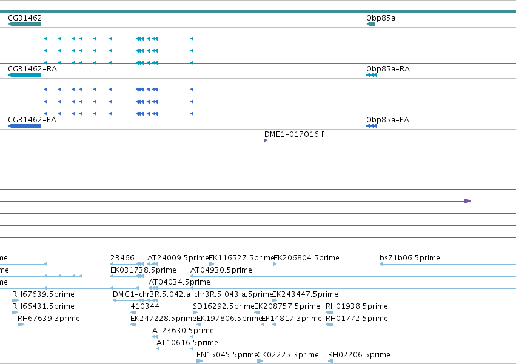Click the EP14817.3prime label
This screenshot has width=516, height=364.
click(291, 319)
